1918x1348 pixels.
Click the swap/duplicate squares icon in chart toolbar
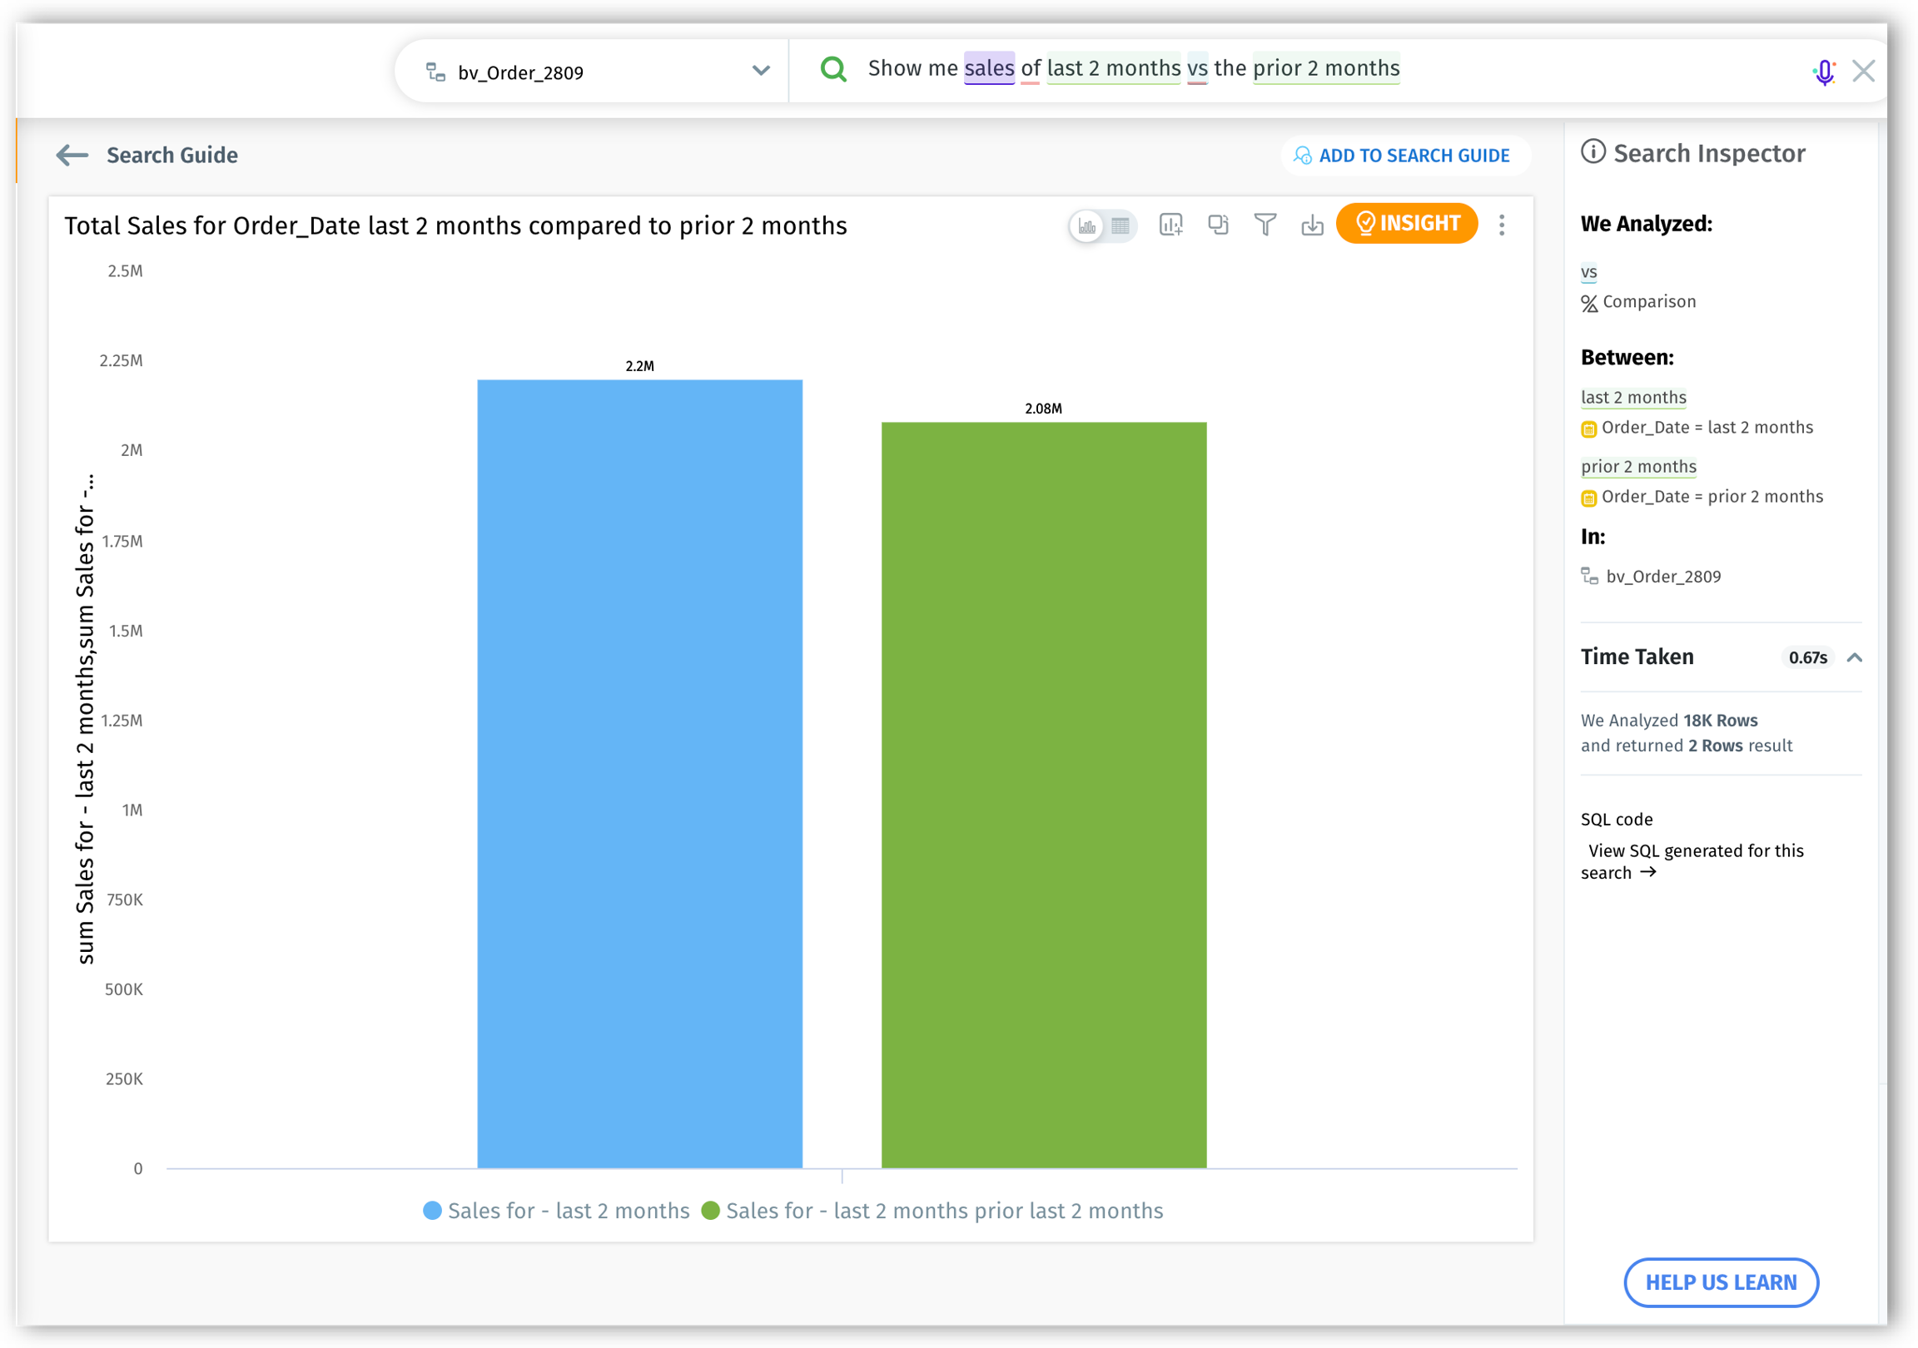(1218, 225)
